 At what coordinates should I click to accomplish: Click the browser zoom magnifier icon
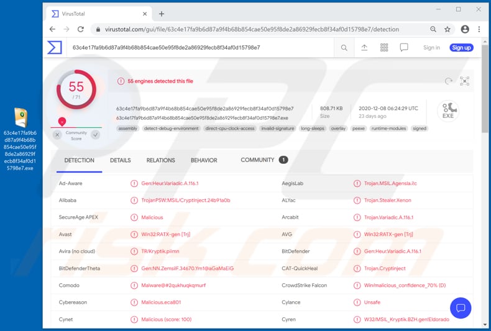[x=433, y=29]
